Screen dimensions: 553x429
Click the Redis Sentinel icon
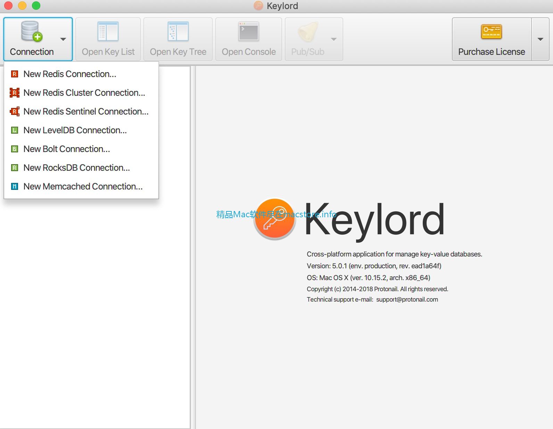tap(15, 111)
